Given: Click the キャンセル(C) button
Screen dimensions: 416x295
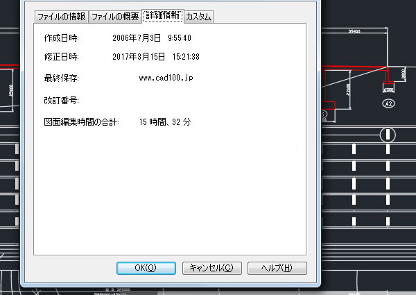Looking at the screenshot, I should click(211, 268).
